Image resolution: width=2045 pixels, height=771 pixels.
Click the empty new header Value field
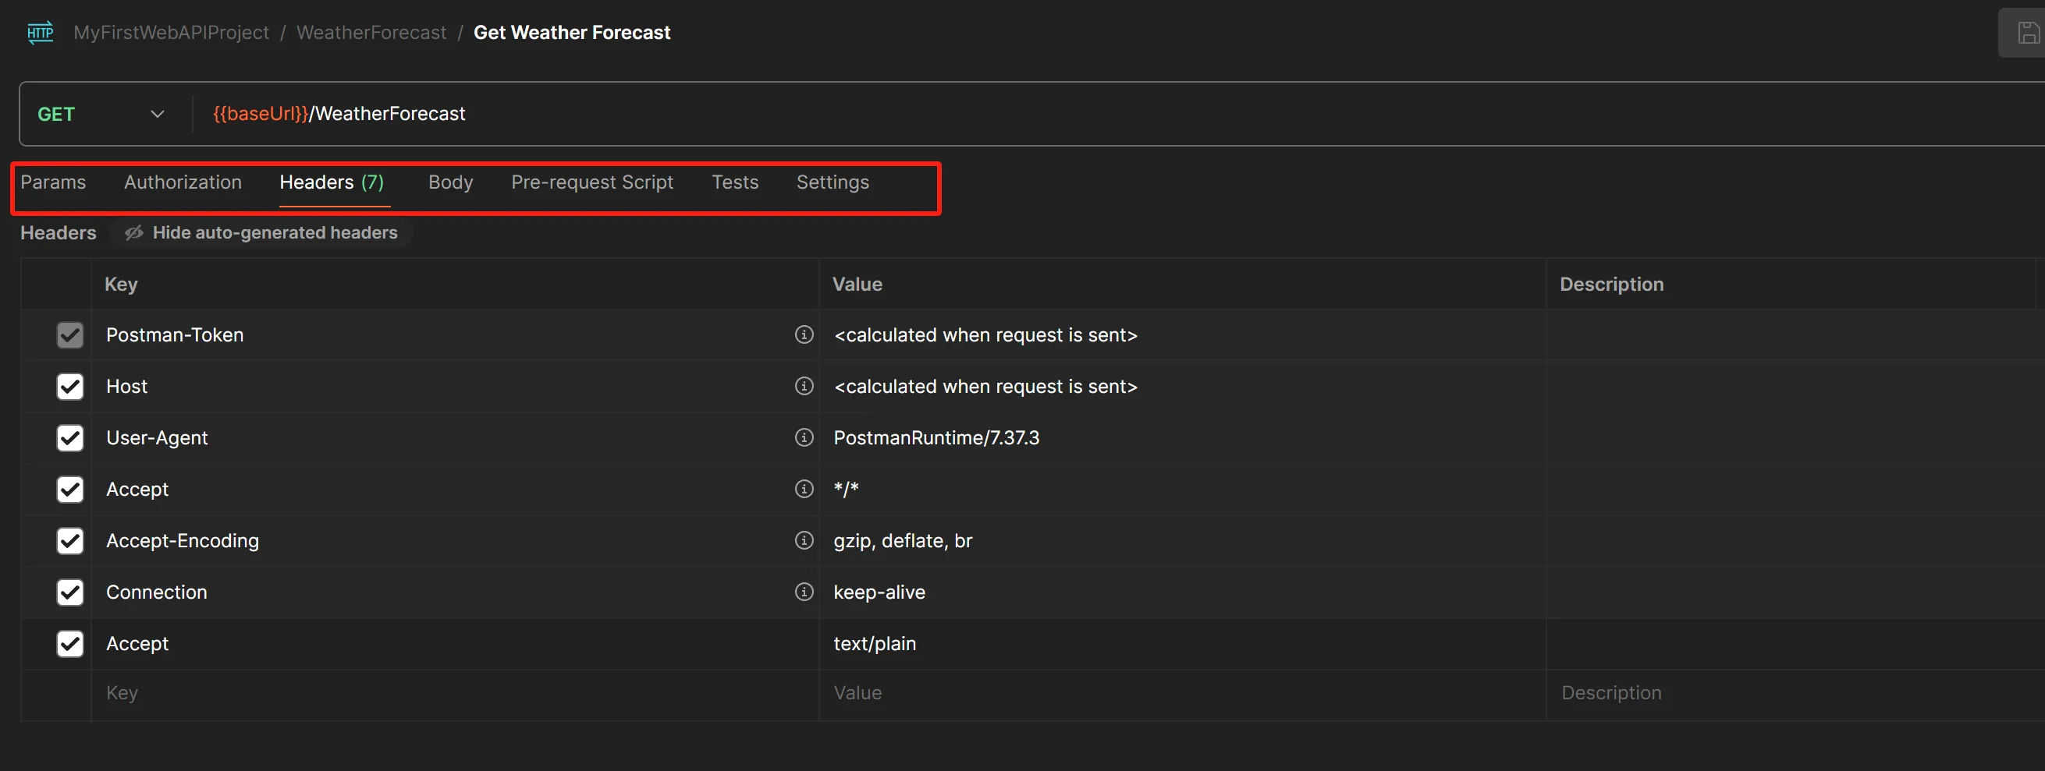pyautogui.click(x=1182, y=693)
